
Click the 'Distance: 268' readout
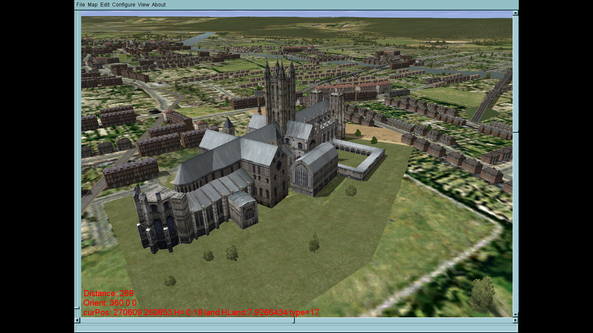click(109, 294)
